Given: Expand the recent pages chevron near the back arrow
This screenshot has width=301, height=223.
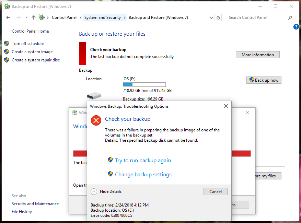Looking at the screenshot, I should (26, 17).
